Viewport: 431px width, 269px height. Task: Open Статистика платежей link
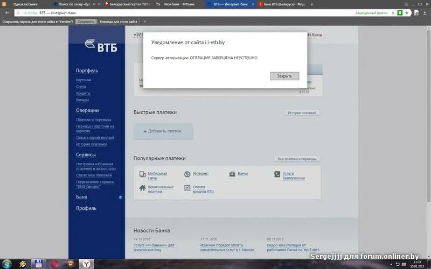coord(94,175)
